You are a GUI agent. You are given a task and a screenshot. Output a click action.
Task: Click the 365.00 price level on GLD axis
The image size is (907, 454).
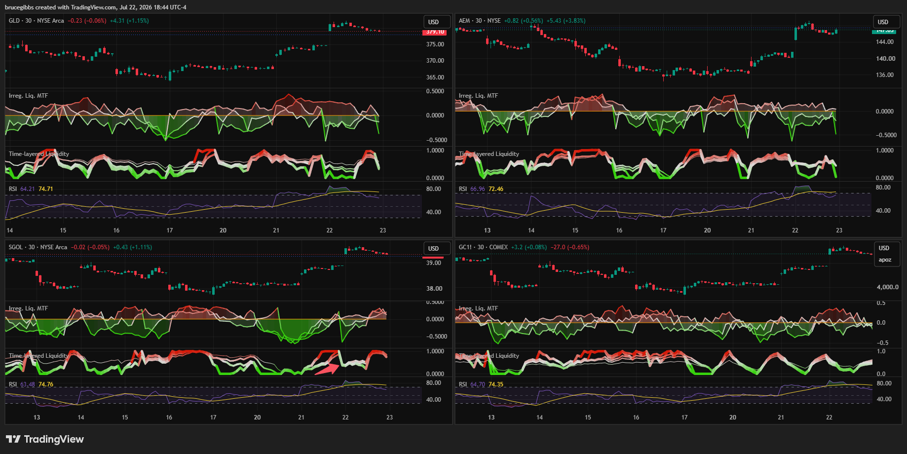(x=435, y=77)
